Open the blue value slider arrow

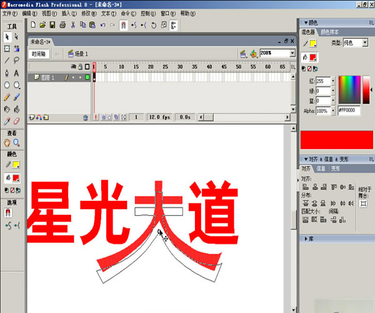[333, 101]
